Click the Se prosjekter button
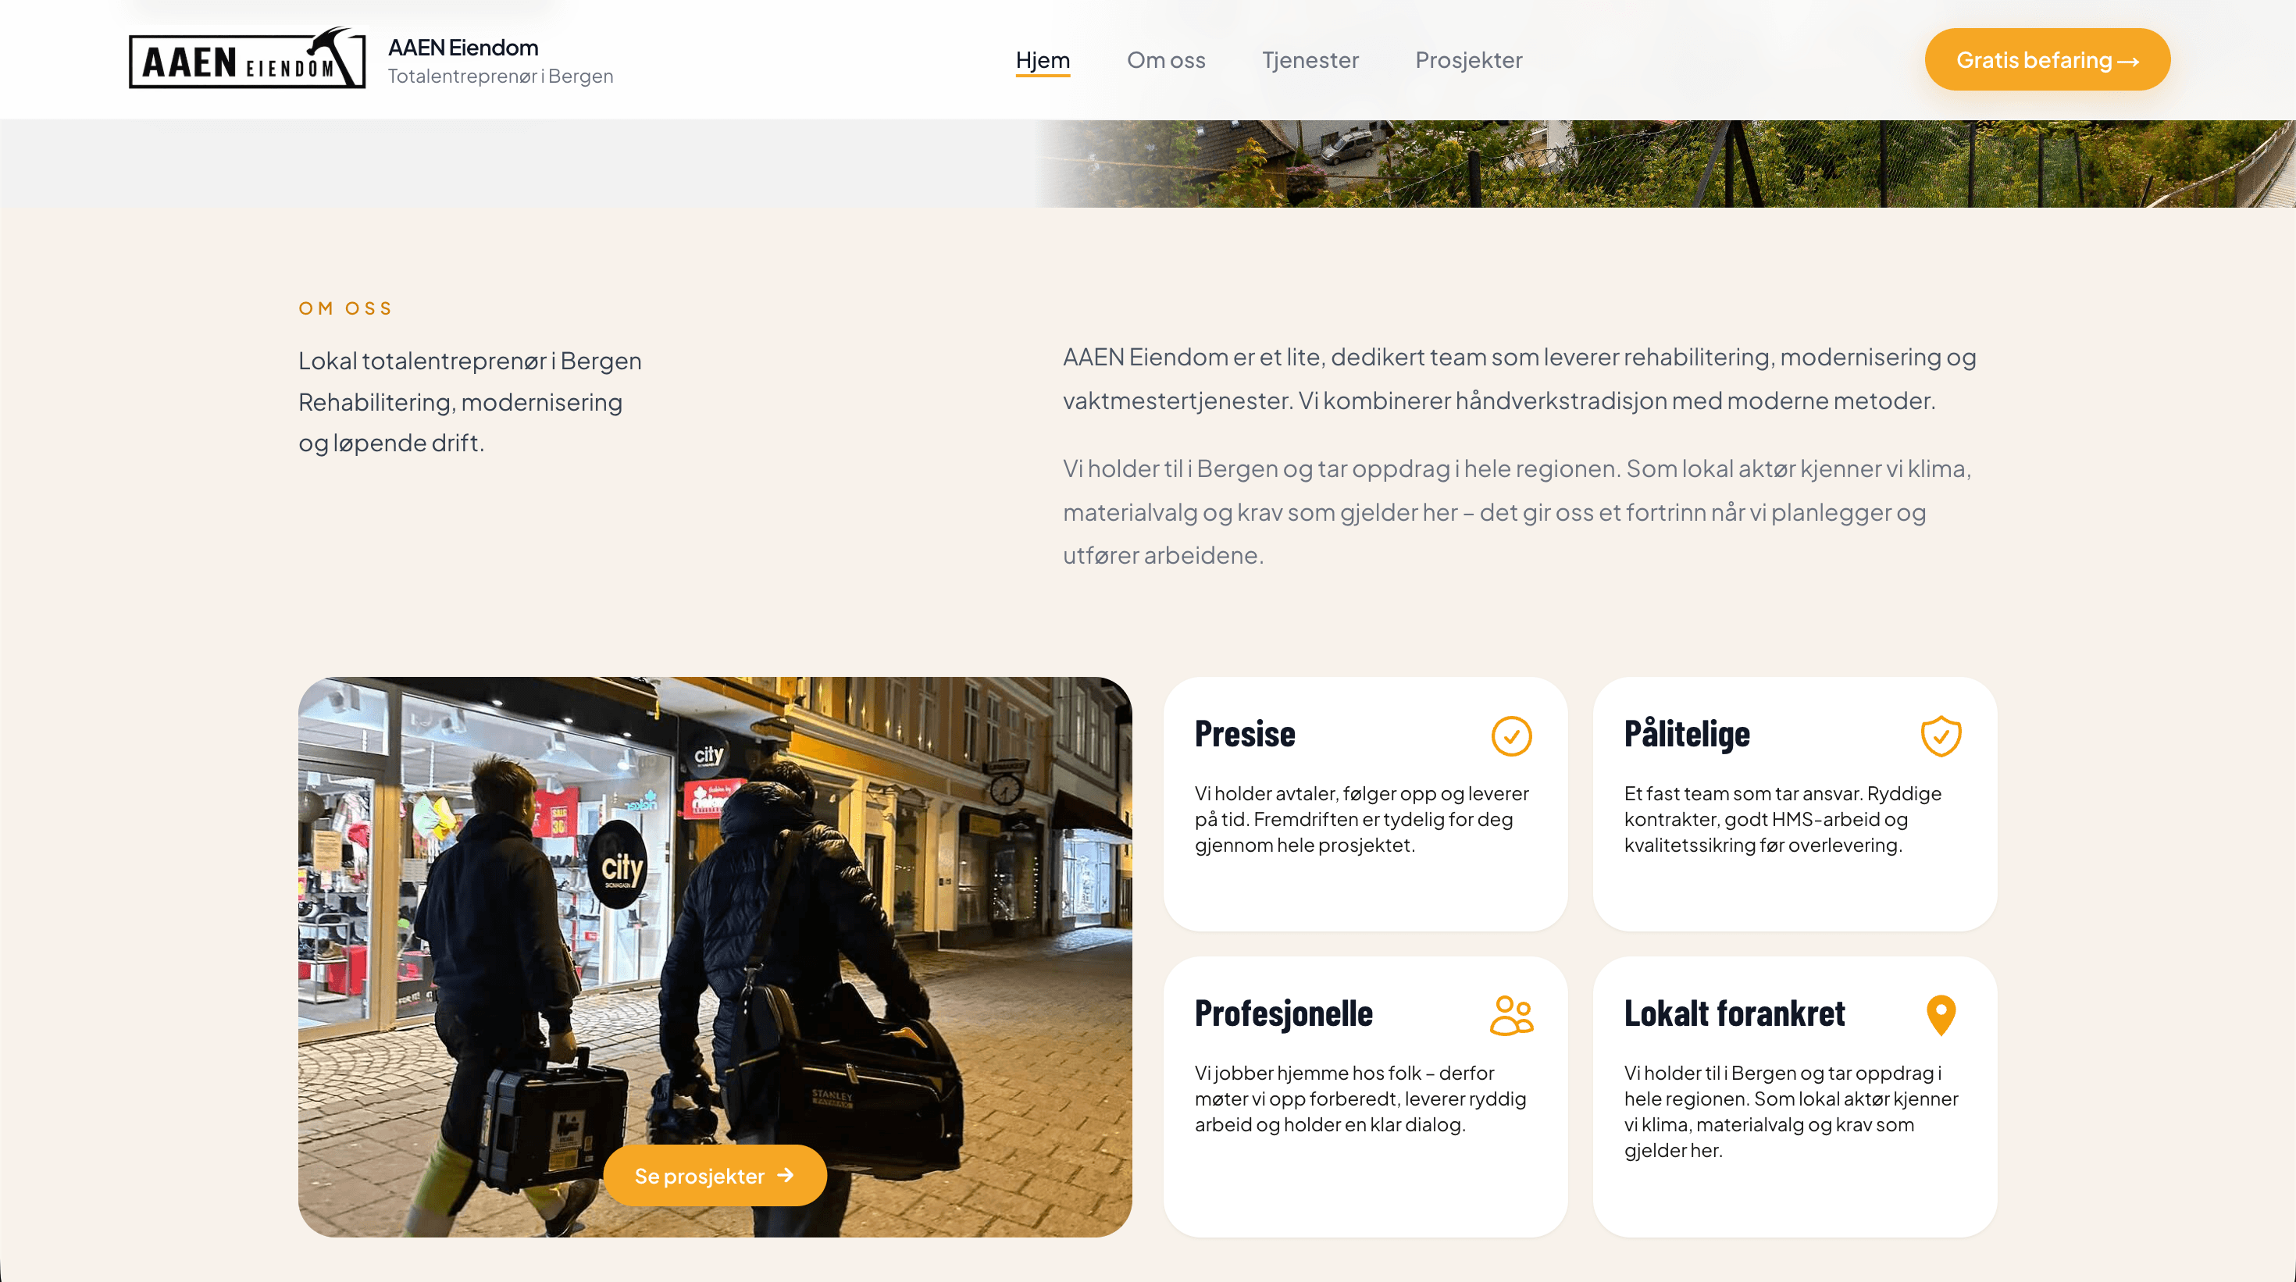 715,1175
